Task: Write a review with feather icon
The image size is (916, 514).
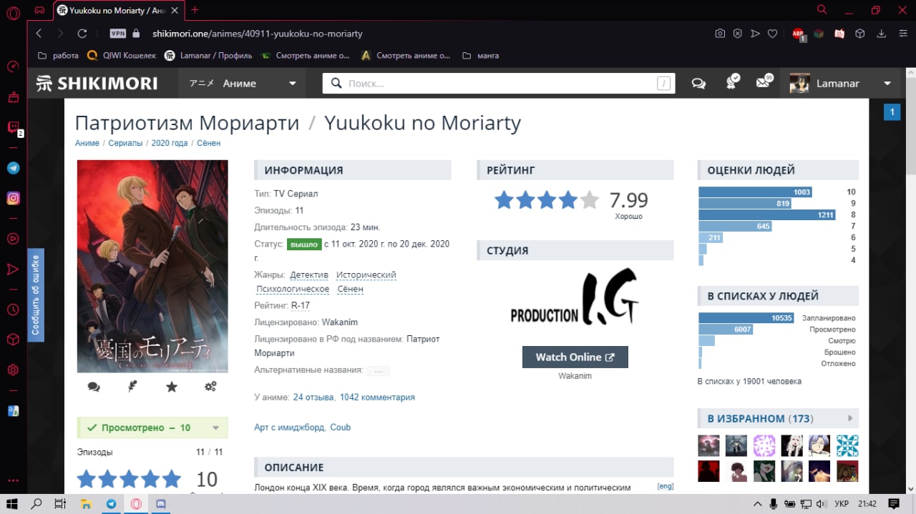Action: [132, 387]
